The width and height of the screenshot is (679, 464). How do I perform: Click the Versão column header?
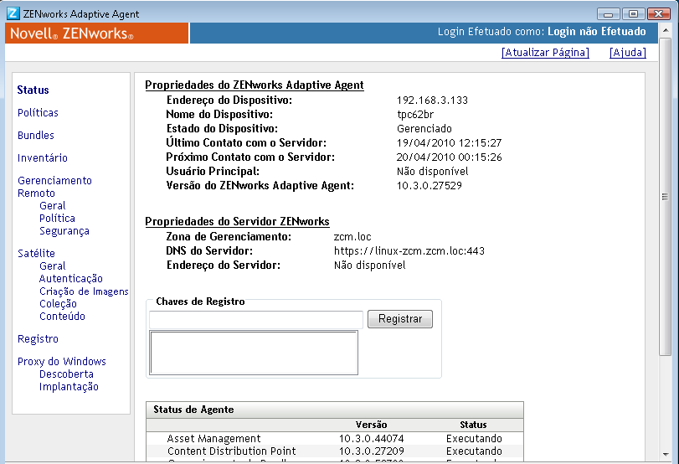[371, 425]
